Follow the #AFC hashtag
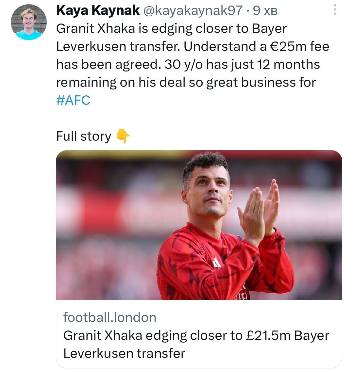This screenshot has height=372, width=353. 73,100
